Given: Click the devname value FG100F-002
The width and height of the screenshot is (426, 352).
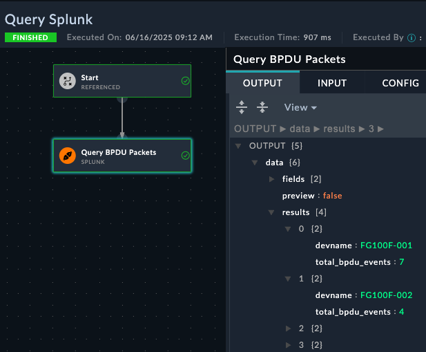Looking at the screenshot, I should [386, 295].
